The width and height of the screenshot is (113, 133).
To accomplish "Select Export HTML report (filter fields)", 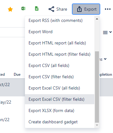I will [x=60, y=54].
